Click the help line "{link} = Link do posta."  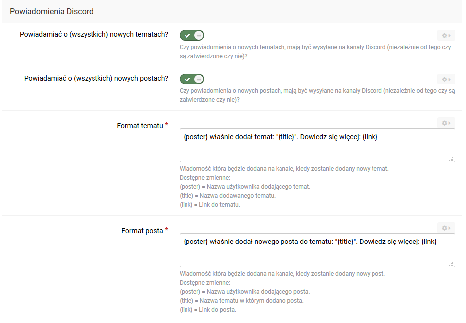[x=208, y=310]
